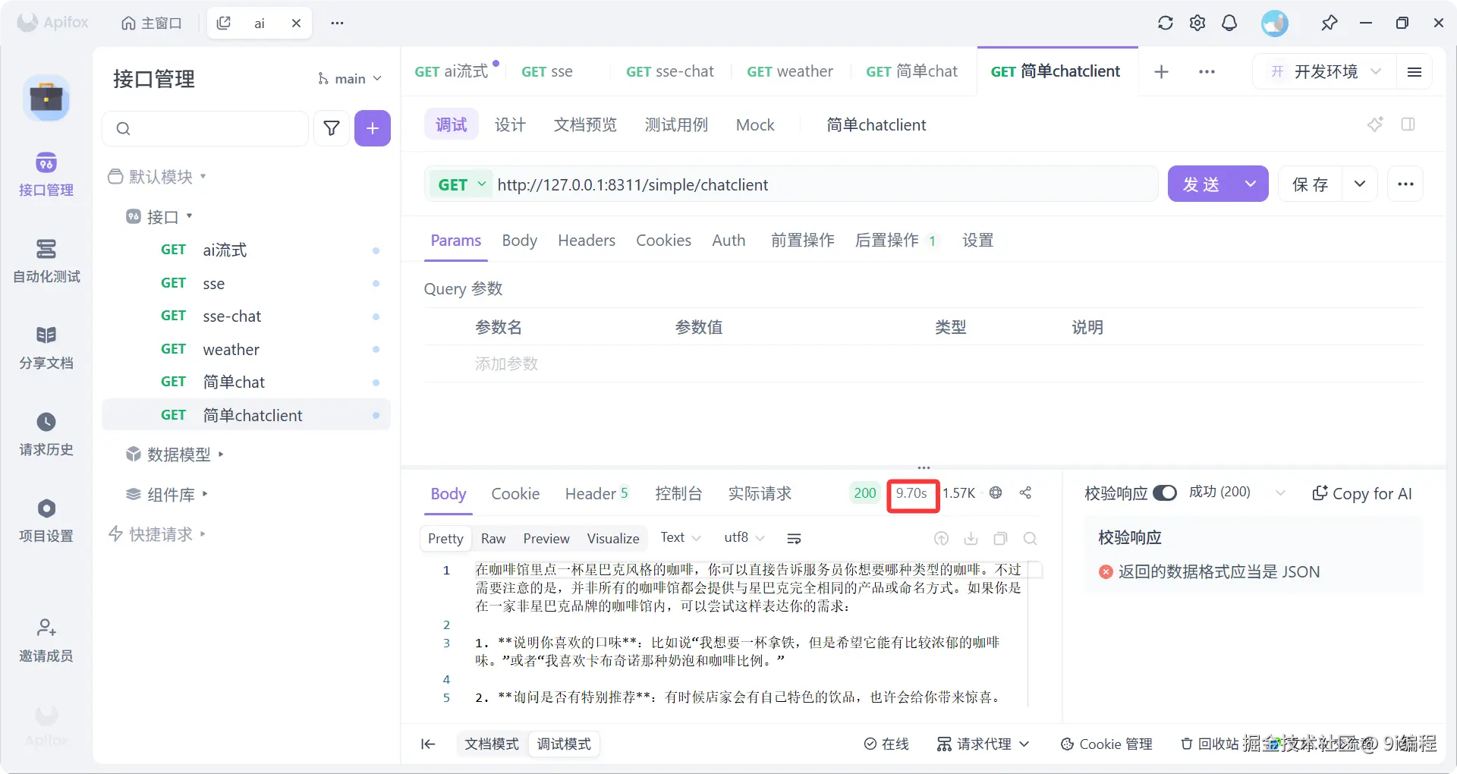This screenshot has width=1457, height=774.
Task: Select the Raw response view
Action: click(x=493, y=538)
